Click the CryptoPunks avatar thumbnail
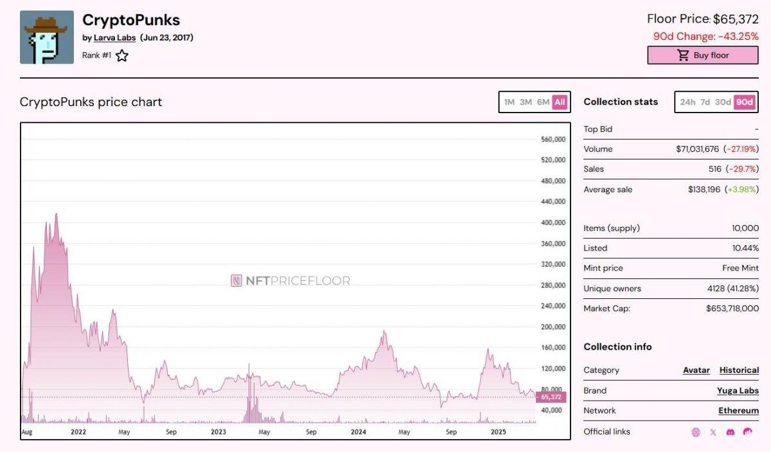This screenshot has height=452, width=771. pos(47,37)
